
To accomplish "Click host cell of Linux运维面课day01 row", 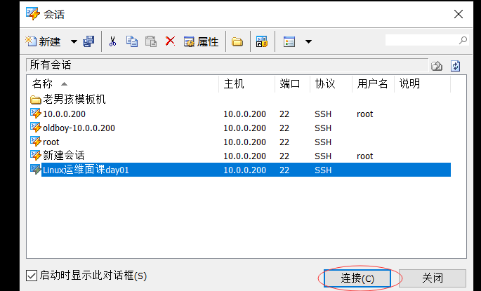I will point(244,170).
